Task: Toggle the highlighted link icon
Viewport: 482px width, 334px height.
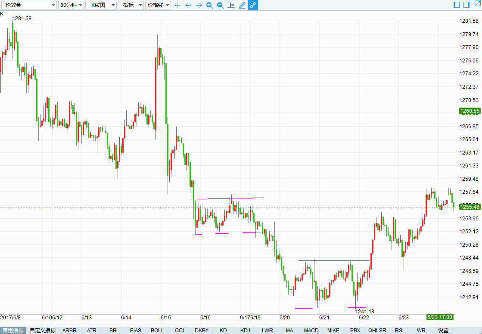Action: (x=253, y=5)
